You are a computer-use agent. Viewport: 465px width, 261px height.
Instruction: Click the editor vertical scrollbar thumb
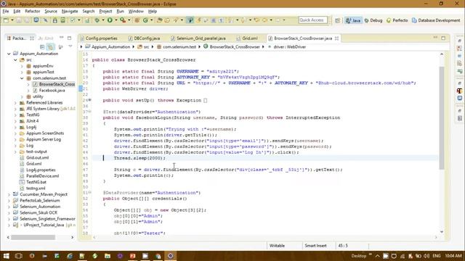click(442, 117)
